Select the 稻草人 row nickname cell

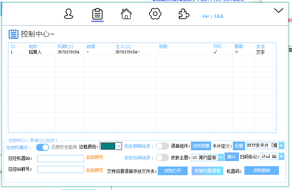pyautogui.click(x=35, y=52)
